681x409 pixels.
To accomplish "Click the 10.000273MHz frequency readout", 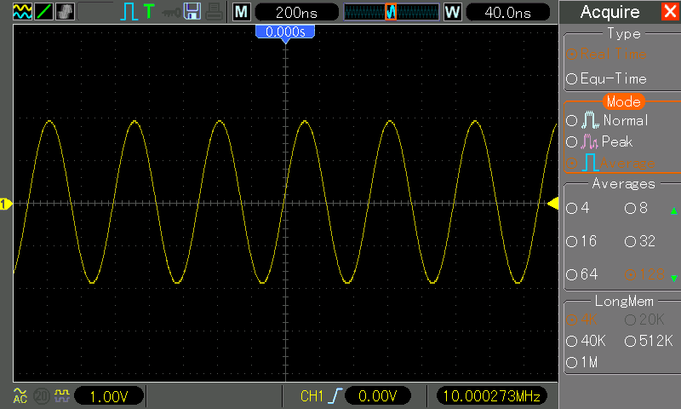I will (492, 396).
